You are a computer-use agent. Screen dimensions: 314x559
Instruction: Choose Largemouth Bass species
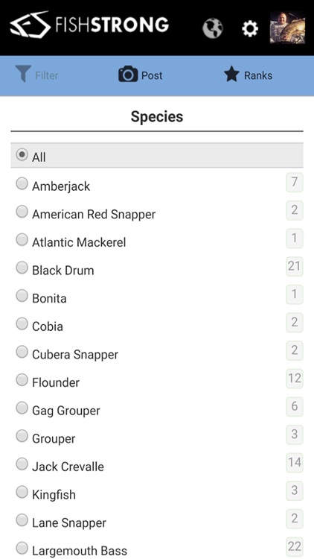[x=157, y=549]
